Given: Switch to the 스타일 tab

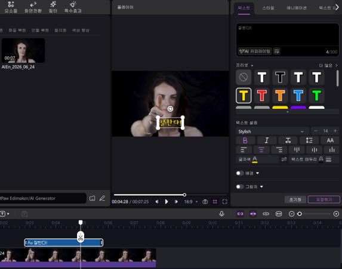Looking at the screenshot, I should point(268,8).
